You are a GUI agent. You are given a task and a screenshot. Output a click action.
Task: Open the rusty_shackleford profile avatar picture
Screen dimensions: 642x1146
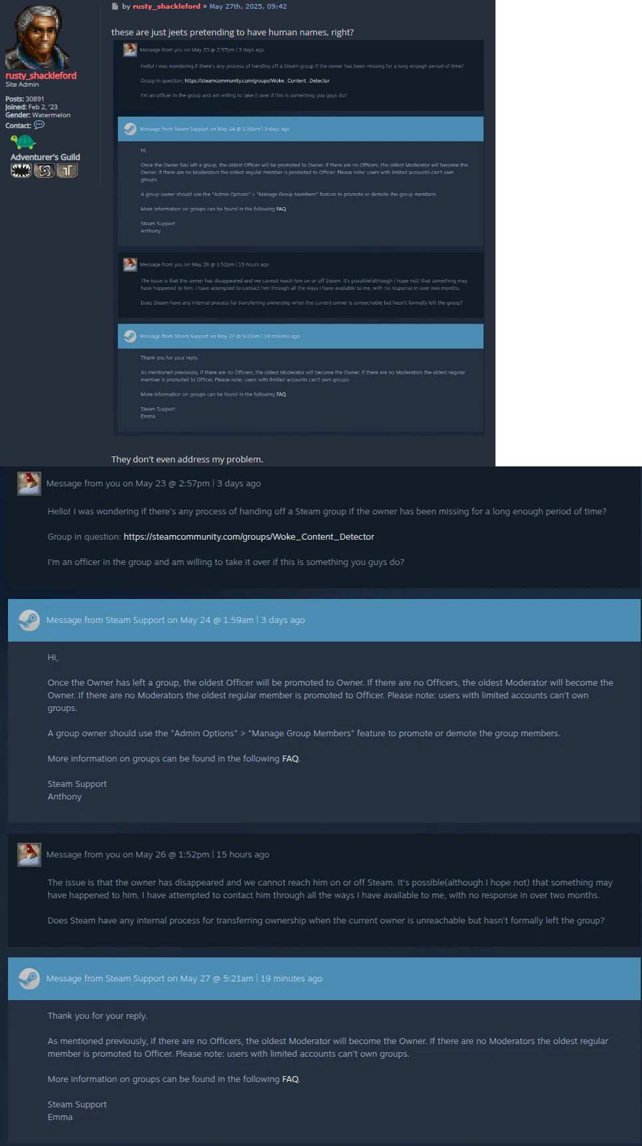[37, 37]
